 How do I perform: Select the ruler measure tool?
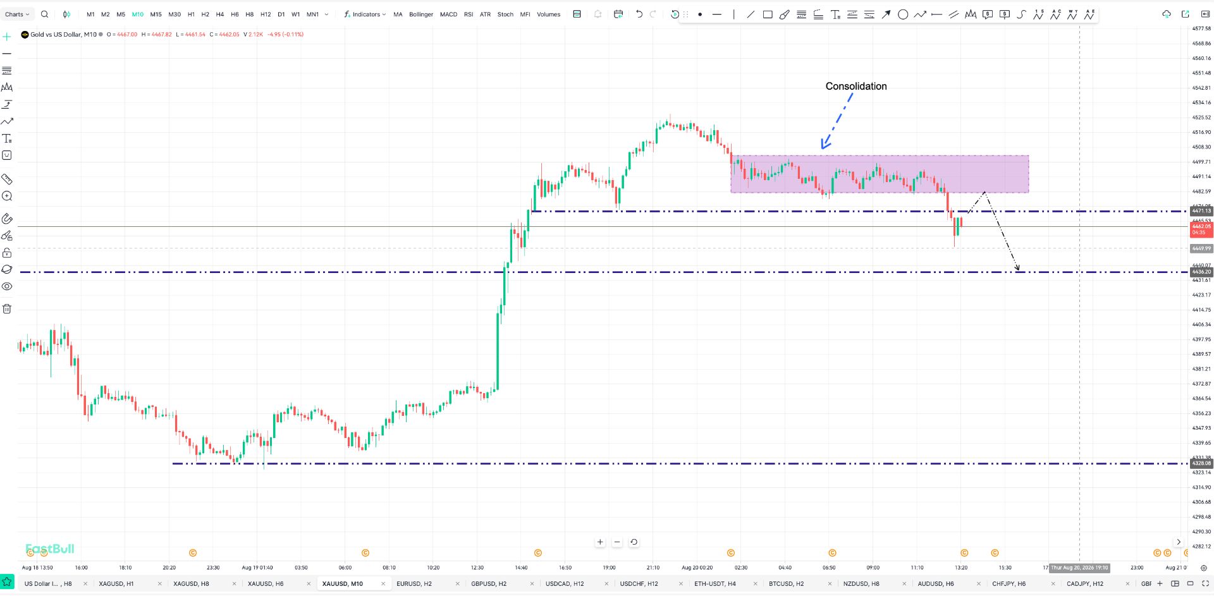7,179
